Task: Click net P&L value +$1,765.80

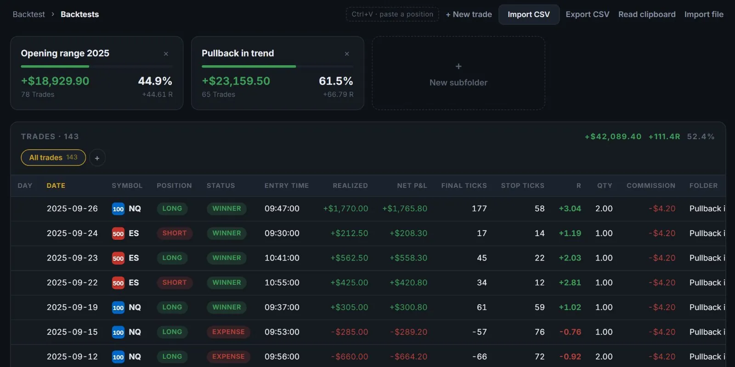Action: pos(405,209)
